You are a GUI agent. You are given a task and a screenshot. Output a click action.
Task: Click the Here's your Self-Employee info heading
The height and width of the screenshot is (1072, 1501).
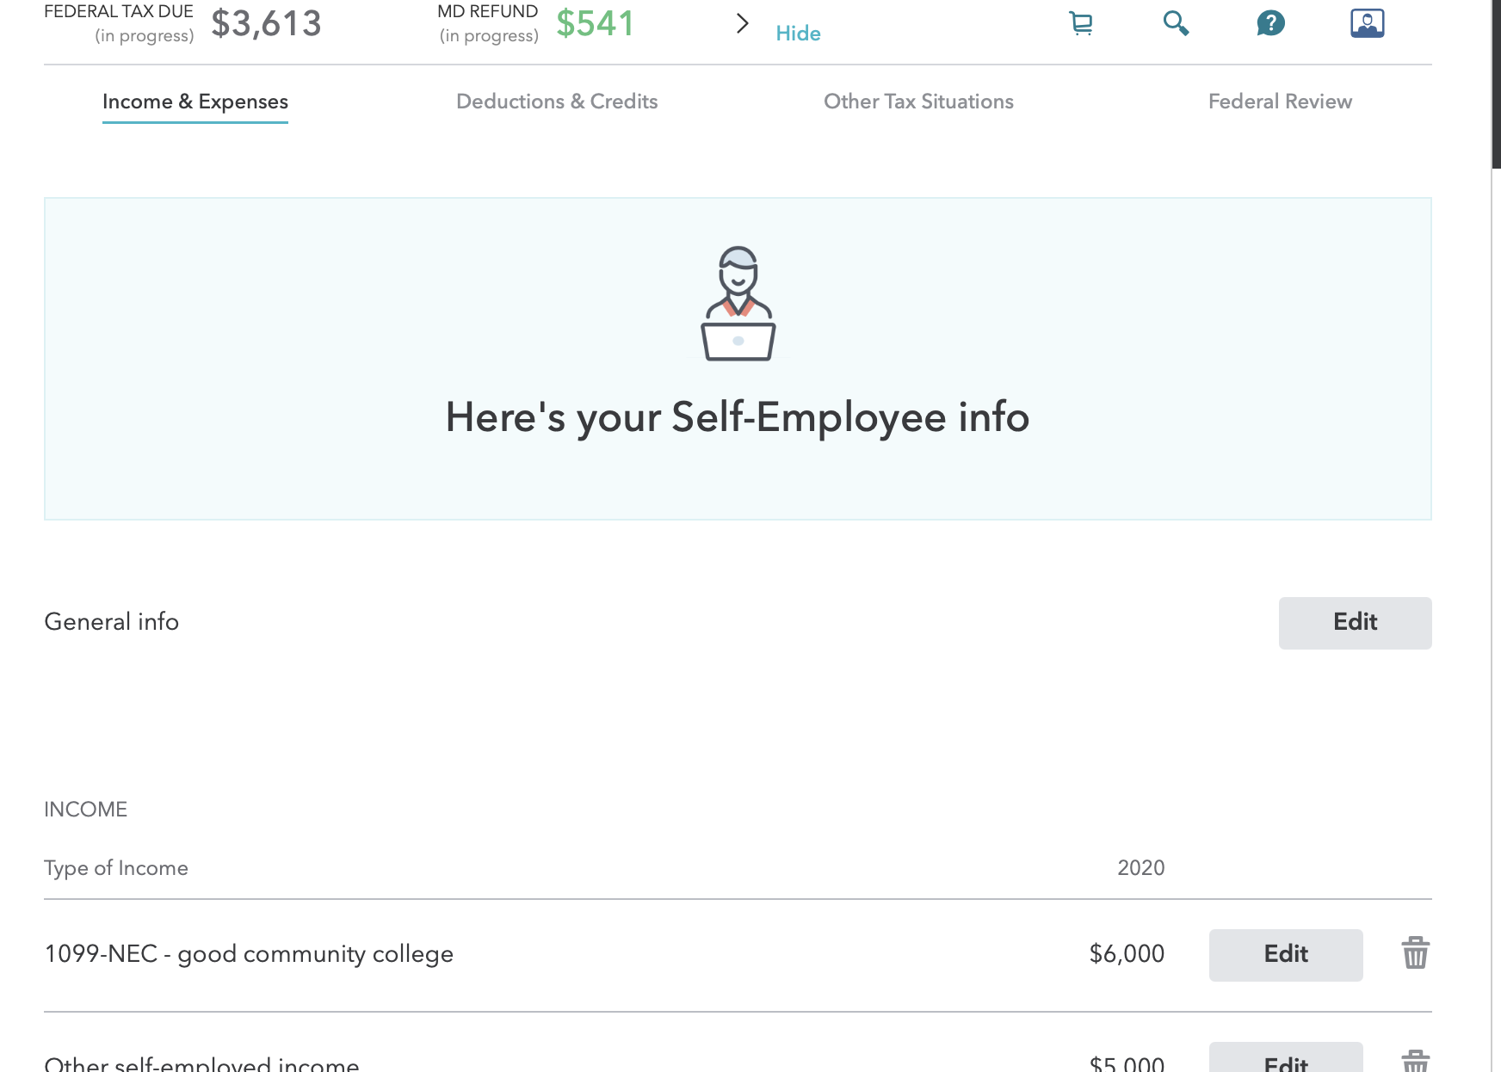coord(738,417)
